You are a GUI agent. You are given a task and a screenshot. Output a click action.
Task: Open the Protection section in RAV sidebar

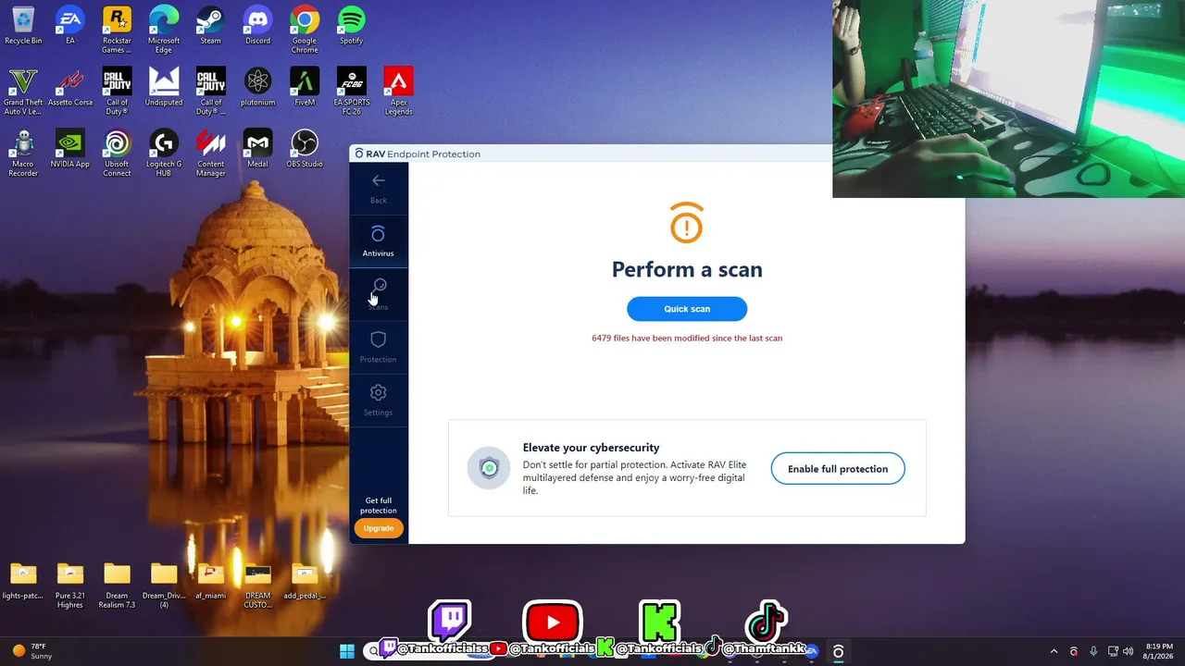coord(378,347)
